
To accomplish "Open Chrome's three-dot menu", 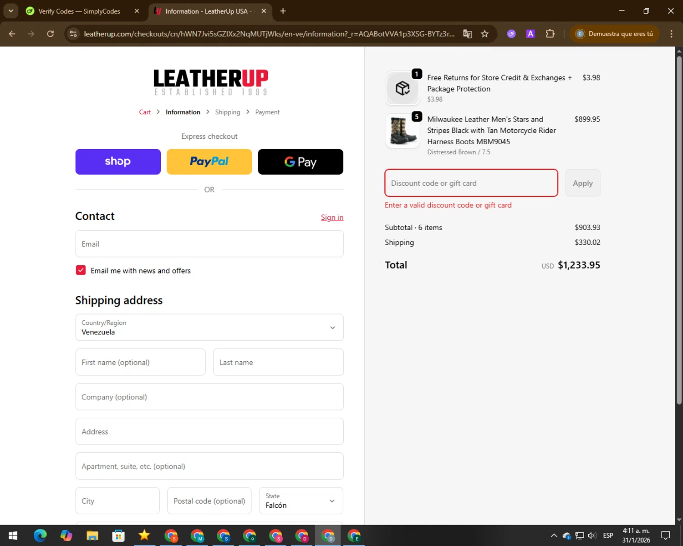I will coord(671,34).
